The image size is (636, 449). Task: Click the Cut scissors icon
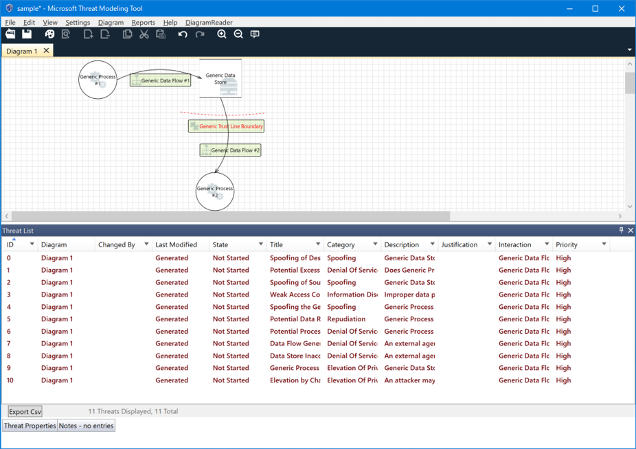point(144,34)
